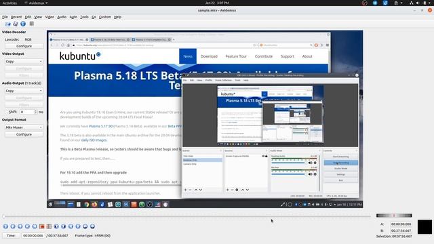Open the Go menu
This screenshot has width=434, height=244.
coord(94,17)
